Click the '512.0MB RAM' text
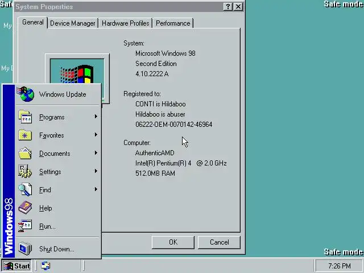The width and height of the screenshot is (364, 273). click(x=155, y=173)
